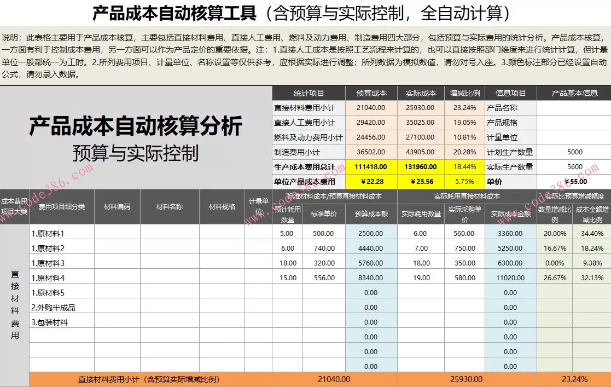Select the 1.原材料1 item cell
Viewport: 611px width, 387px height.
pyautogui.click(x=62, y=234)
